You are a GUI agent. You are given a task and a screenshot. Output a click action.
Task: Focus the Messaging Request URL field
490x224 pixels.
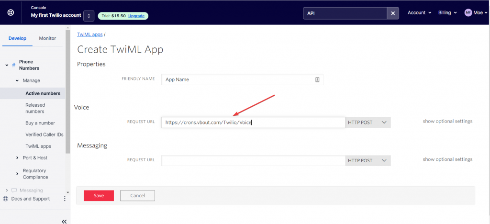[x=253, y=160]
